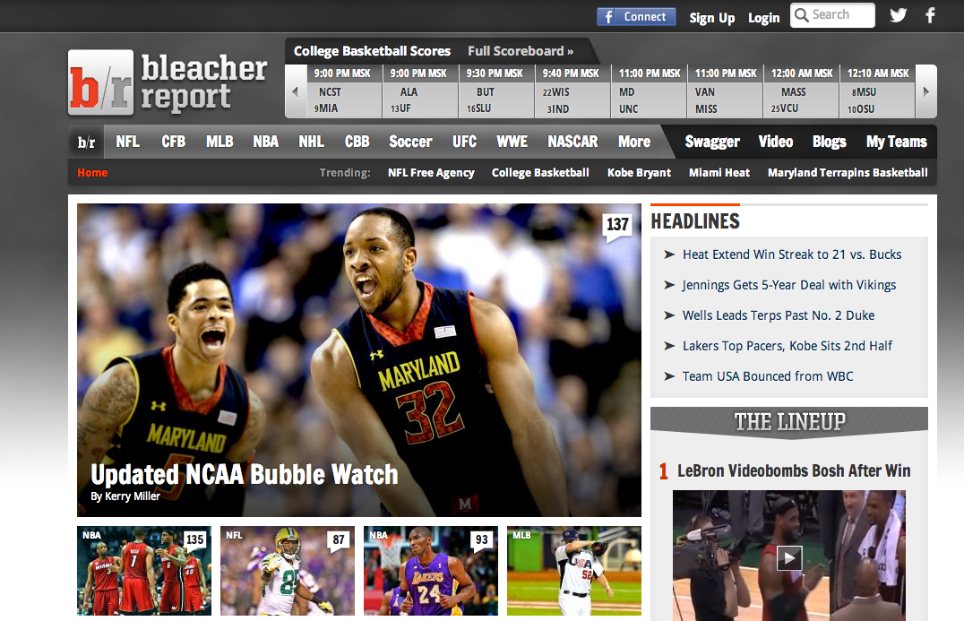Open the MD vs UNC game score

click(649, 91)
